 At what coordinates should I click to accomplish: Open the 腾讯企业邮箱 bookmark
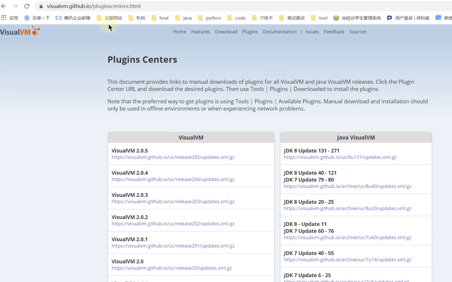coord(73,18)
